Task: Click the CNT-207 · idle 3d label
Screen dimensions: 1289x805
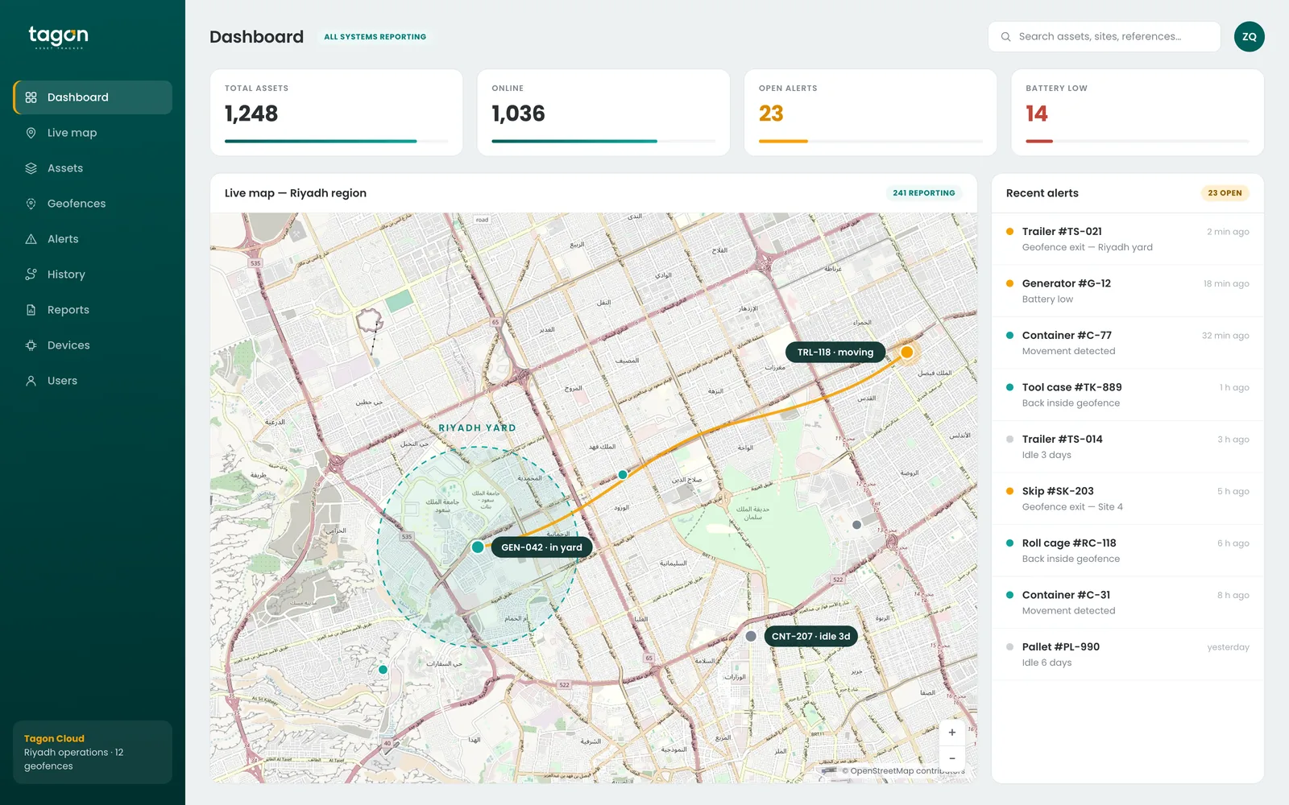Action: click(x=810, y=637)
